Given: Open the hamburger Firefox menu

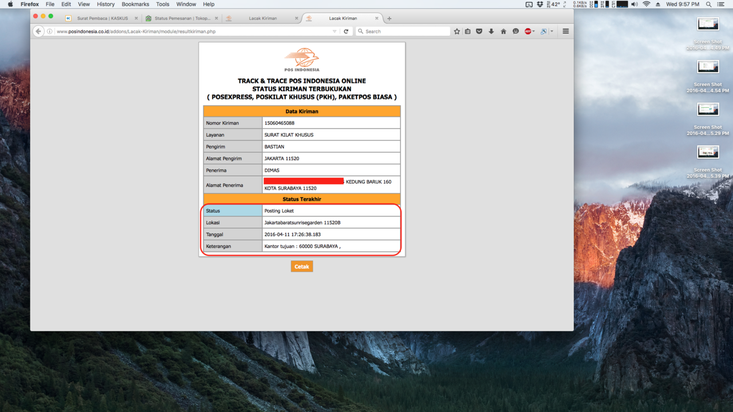Looking at the screenshot, I should point(566,31).
